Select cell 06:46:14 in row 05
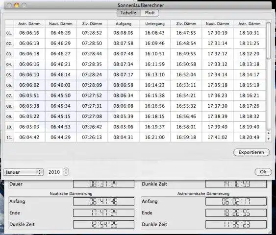 [61, 75]
